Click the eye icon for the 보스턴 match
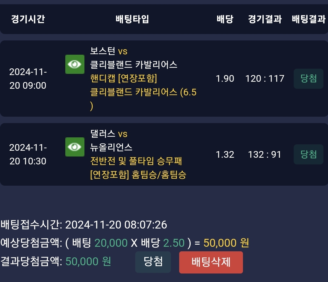328x282 pixels. click(75, 64)
